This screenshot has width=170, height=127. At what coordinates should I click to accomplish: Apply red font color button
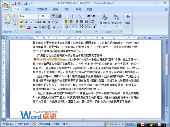coord(29,27)
